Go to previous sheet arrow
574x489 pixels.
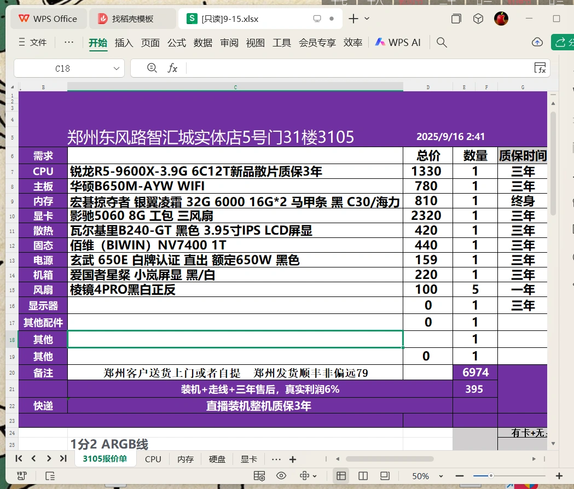[34, 458]
